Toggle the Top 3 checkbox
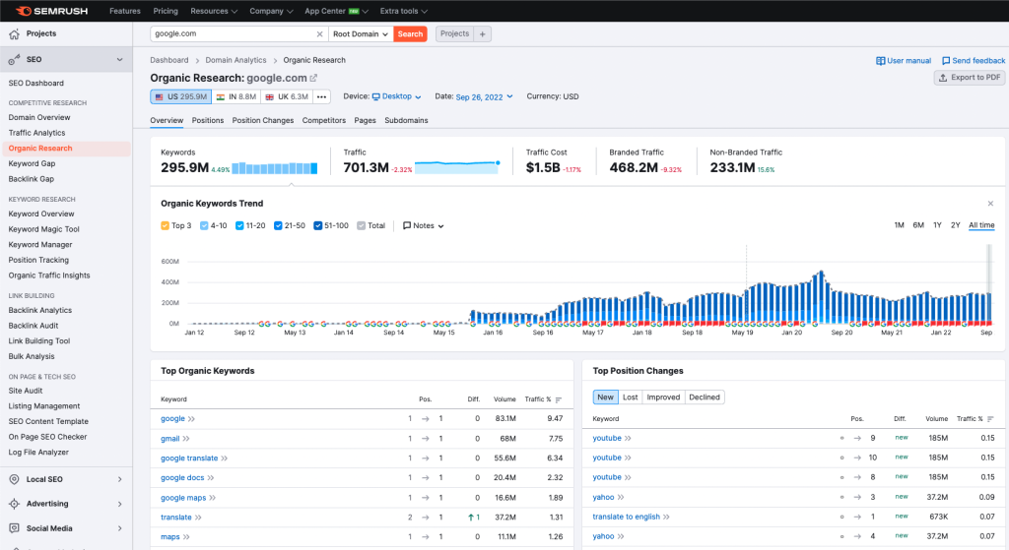Screen dimensions: 1009x550 coord(165,225)
